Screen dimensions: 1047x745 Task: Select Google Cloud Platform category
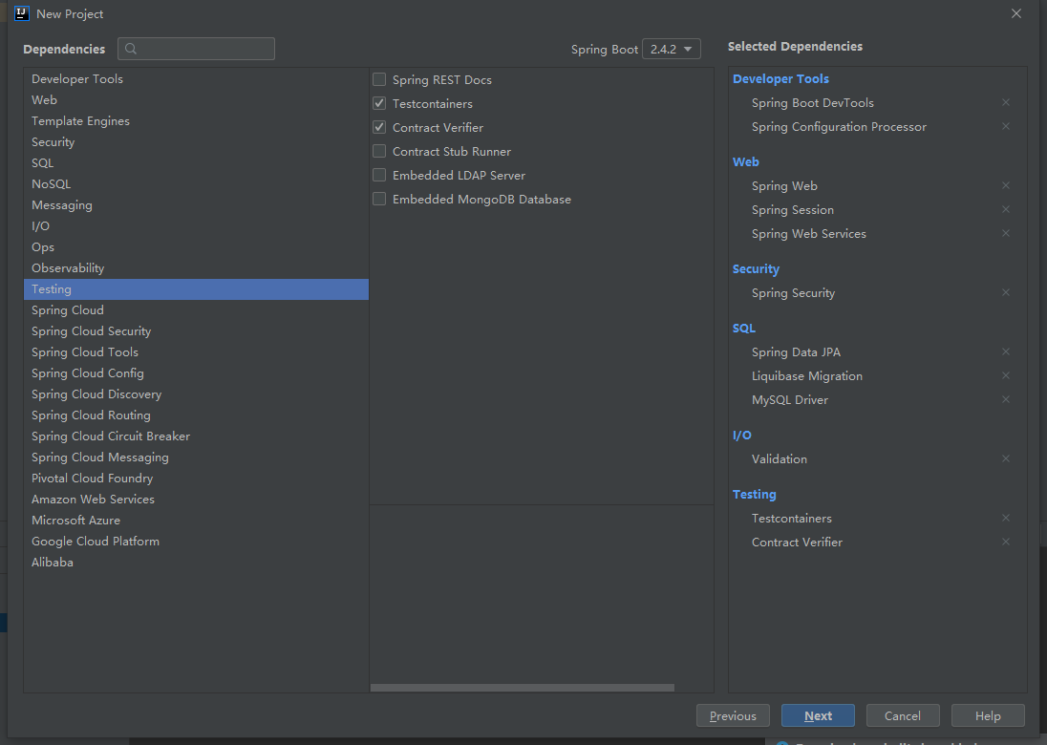click(196, 542)
